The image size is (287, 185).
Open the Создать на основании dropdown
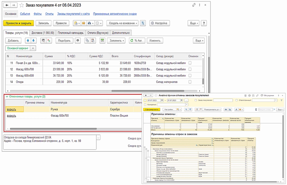click(x=122, y=23)
